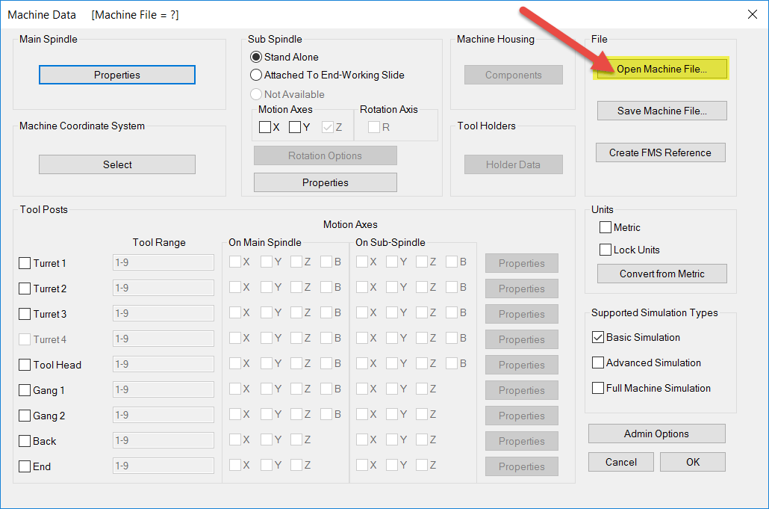This screenshot has width=769, height=509.
Task: Enable Metric units
Action: point(605,227)
